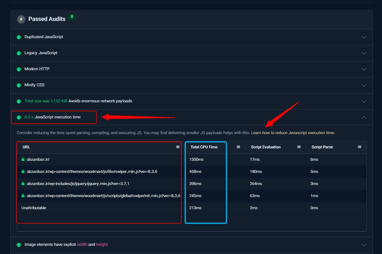Click the 3ms script parse cell

point(314,183)
